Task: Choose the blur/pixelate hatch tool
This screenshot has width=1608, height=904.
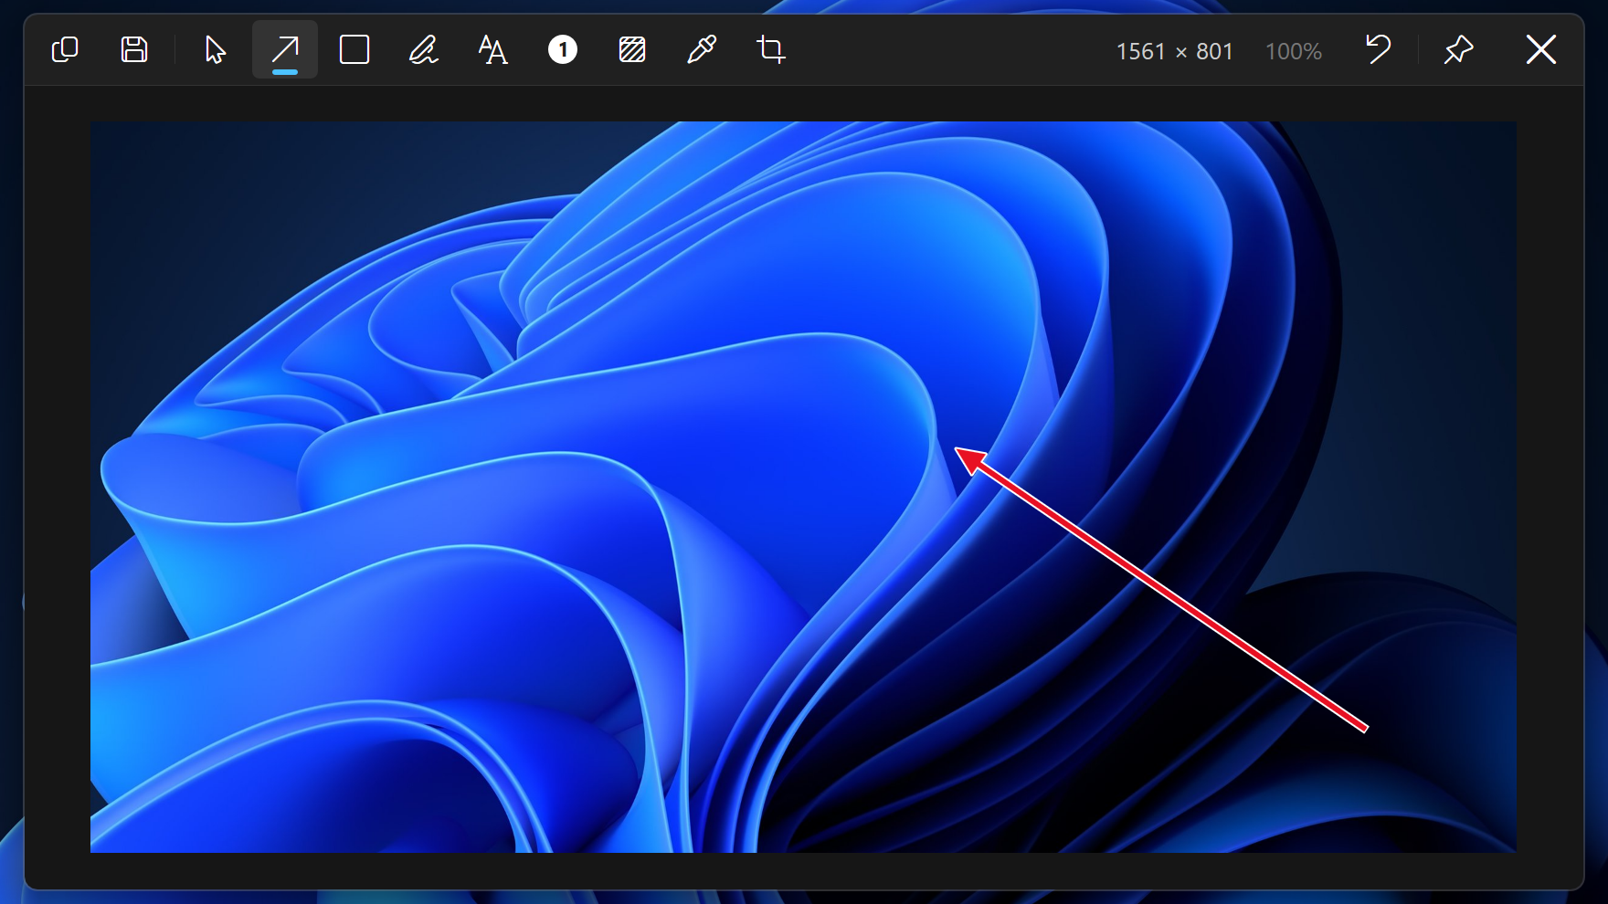Action: pyautogui.click(x=632, y=49)
